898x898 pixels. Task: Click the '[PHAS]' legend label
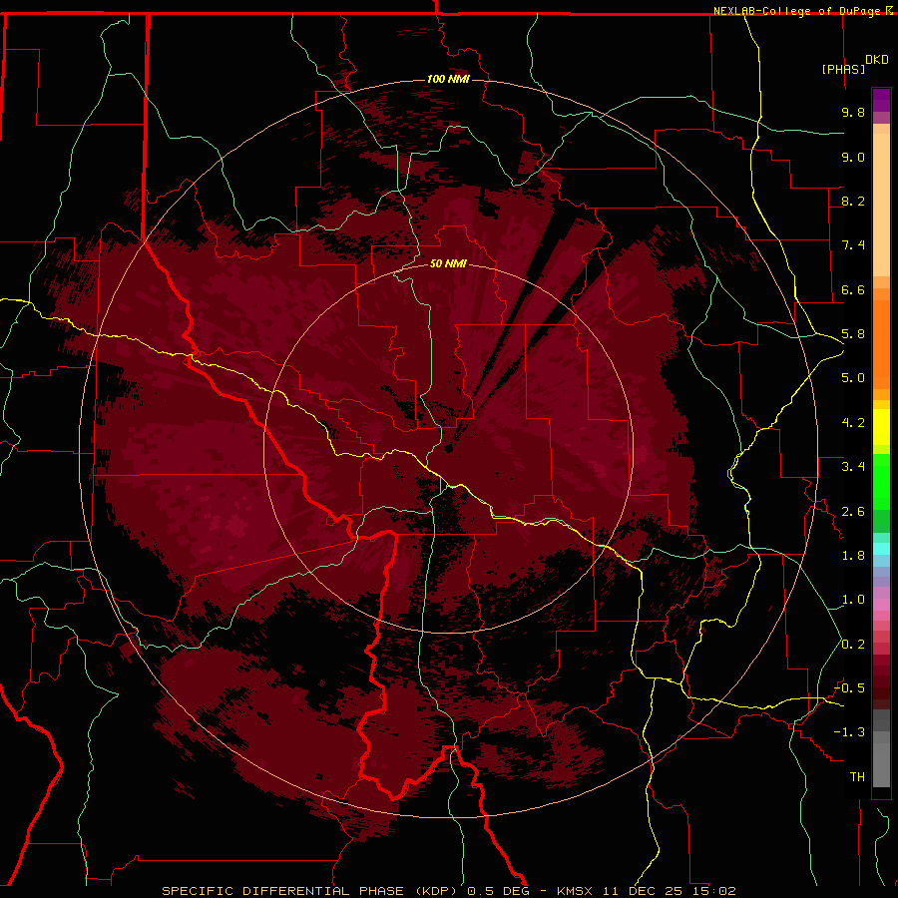843,69
